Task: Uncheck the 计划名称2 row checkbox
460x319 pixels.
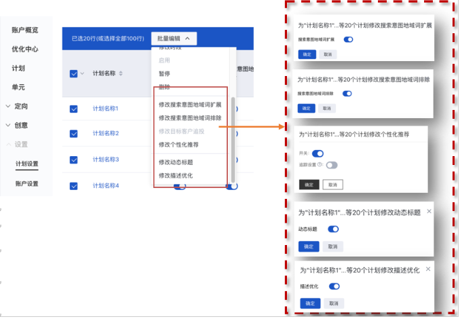Action: click(x=74, y=134)
